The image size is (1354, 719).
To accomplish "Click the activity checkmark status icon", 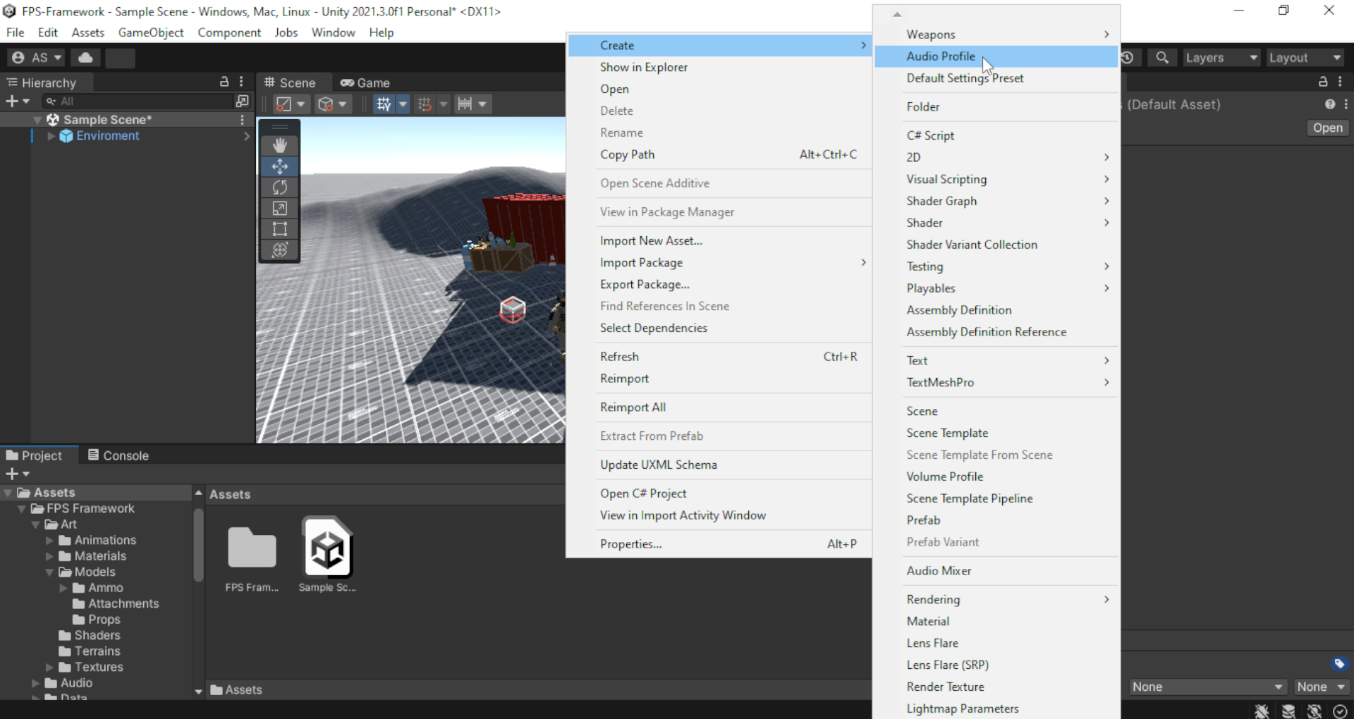I will (x=1341, y=711).
